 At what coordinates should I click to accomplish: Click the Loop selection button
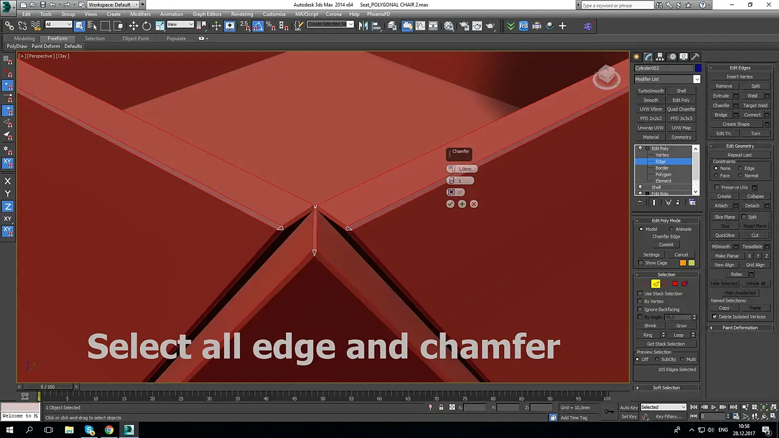(x=678, y=335)
